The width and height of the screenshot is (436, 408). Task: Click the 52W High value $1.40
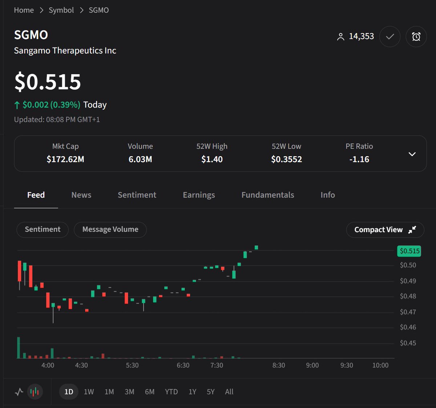point(212,159)
